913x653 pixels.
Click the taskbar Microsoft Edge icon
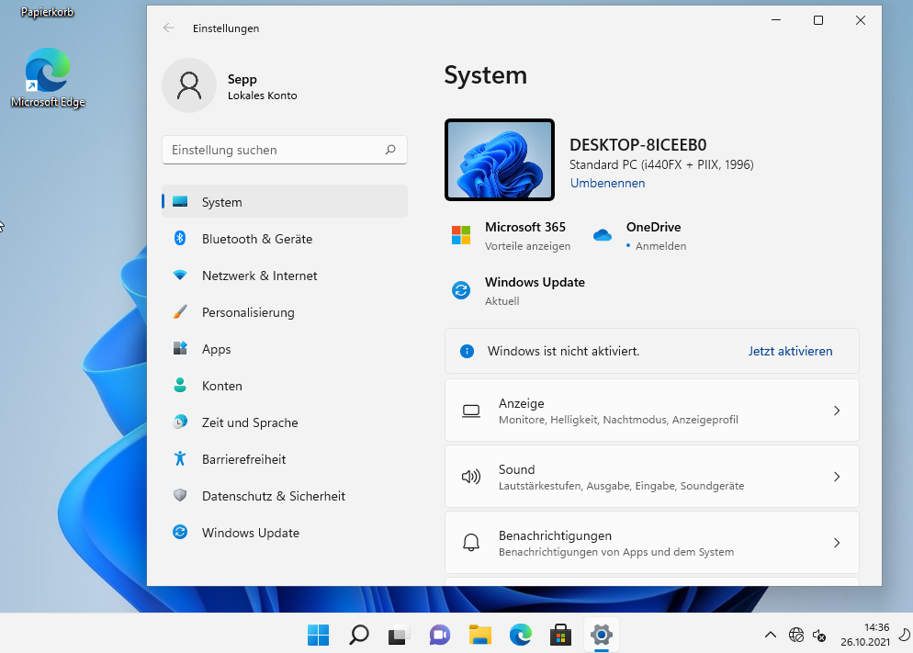point(521,635)
